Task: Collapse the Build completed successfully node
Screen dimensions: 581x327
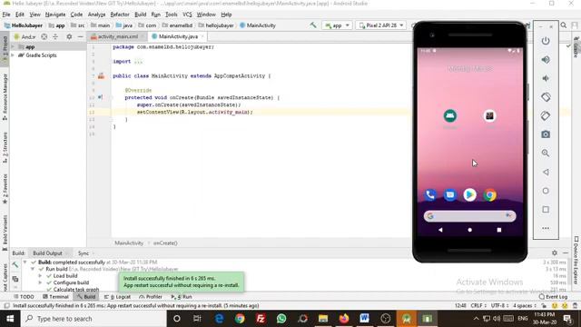Action: pyautogui.click(x=25, y=263)
